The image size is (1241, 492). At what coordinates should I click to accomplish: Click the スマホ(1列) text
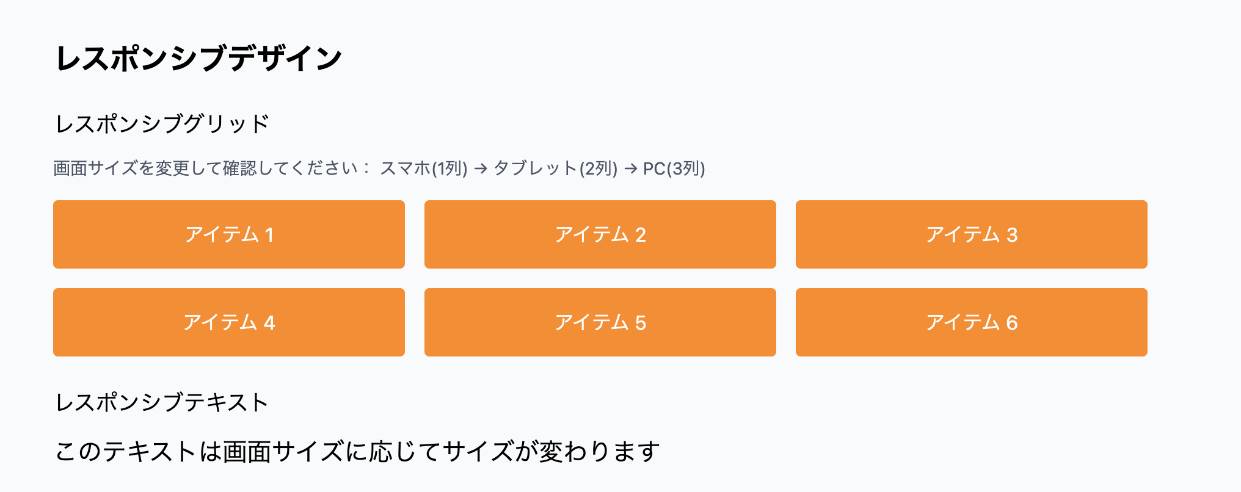point(423,168)
